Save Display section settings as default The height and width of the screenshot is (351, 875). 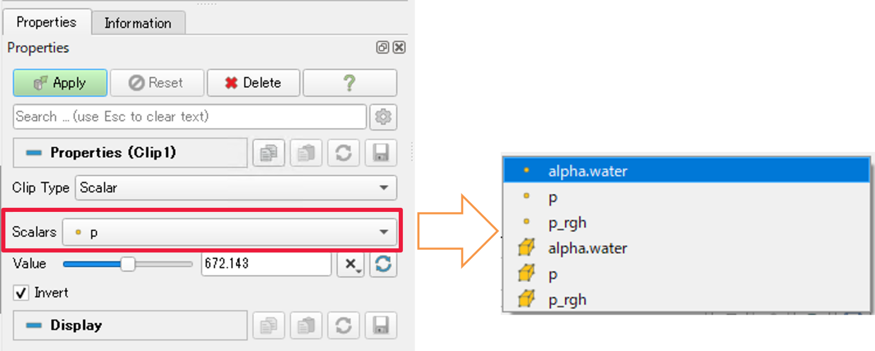[x=381, y=326]
